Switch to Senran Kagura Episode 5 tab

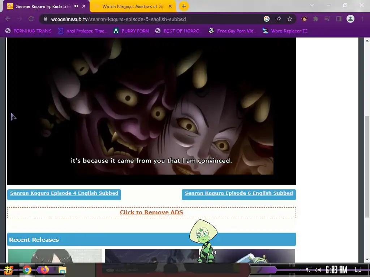43,6
